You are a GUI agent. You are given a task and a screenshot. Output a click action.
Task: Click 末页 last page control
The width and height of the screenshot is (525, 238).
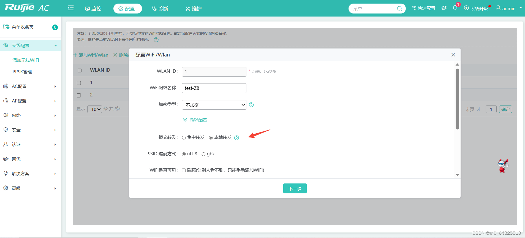pyautogui.click(x=472, y=109)
